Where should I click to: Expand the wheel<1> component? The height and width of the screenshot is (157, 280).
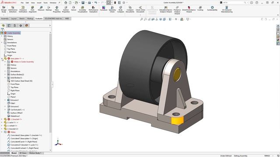coord(2,126)
